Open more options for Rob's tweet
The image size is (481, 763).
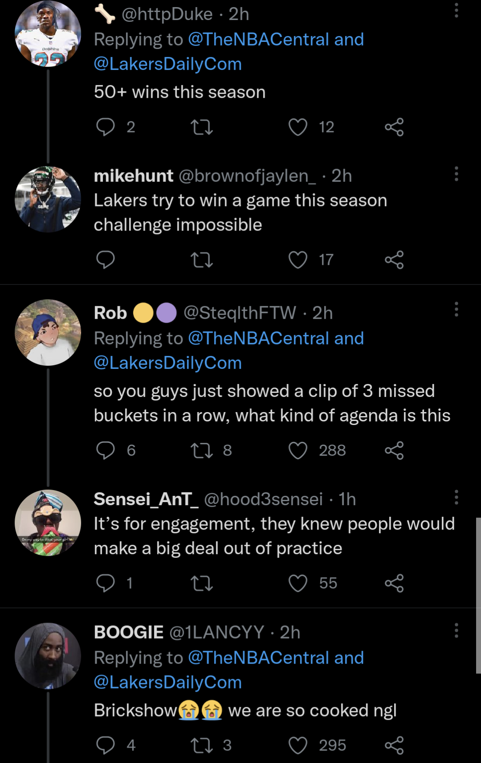[x=456, y=309]
